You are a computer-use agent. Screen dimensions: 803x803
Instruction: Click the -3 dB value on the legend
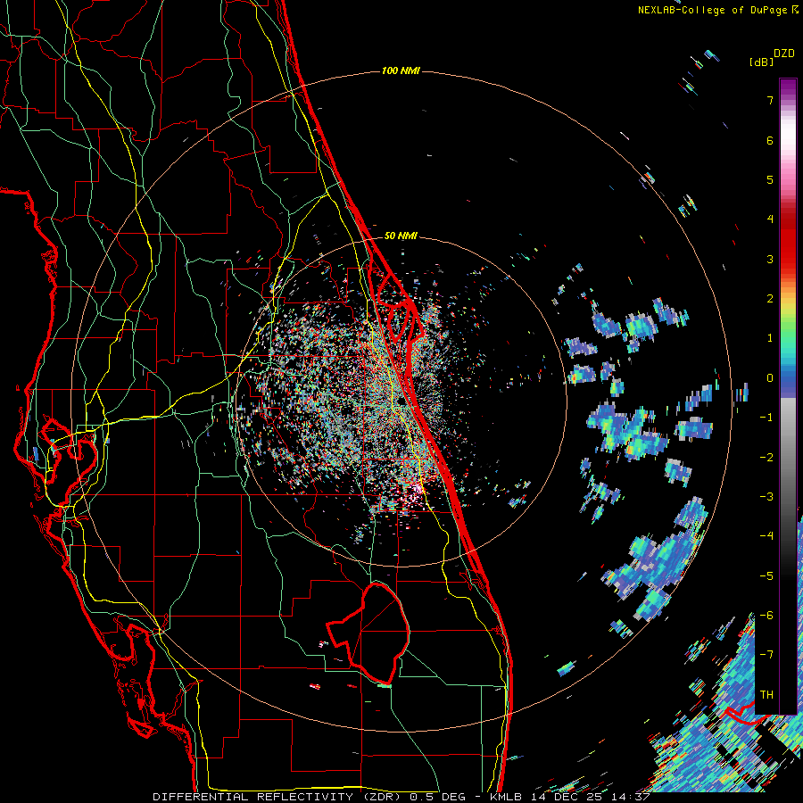pyautogui.click(x=766, y=497)
